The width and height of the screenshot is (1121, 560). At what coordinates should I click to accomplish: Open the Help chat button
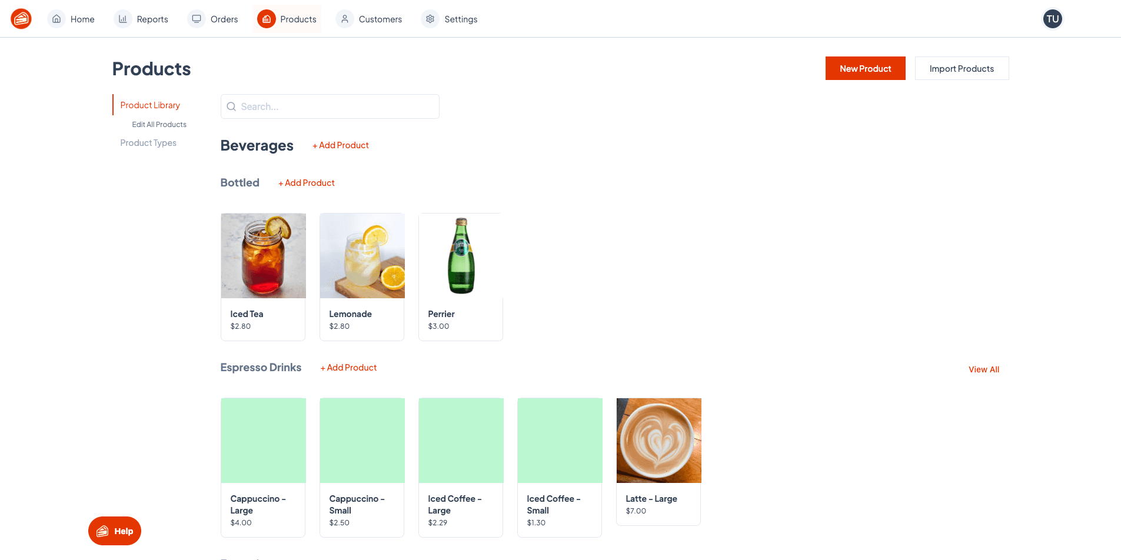(x=115, y=531)
